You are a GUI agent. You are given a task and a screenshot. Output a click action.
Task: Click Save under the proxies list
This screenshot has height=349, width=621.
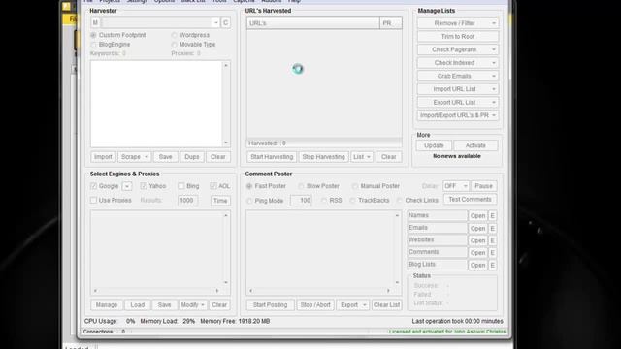click(164, 305)
